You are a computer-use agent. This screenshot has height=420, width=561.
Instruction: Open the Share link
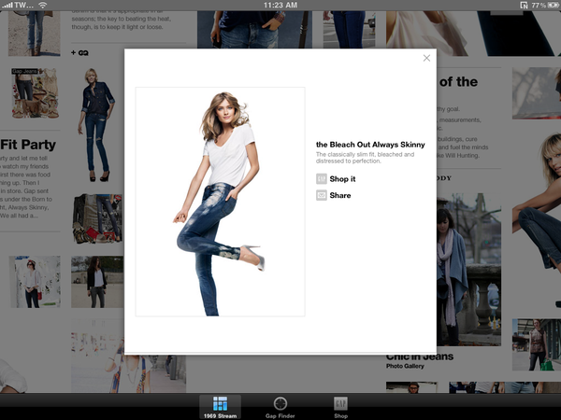click(340, 195)
